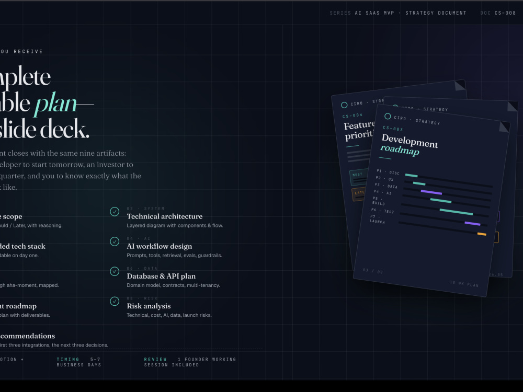Click the AI workflow design heading
The image size is (523, 392).
[x=160, y=246]
